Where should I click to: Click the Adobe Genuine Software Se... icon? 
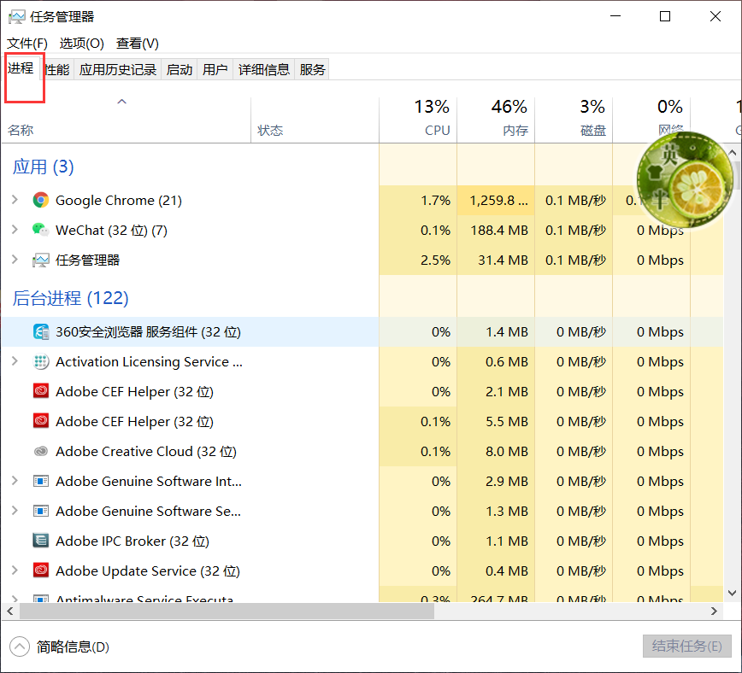click(41, 511)
